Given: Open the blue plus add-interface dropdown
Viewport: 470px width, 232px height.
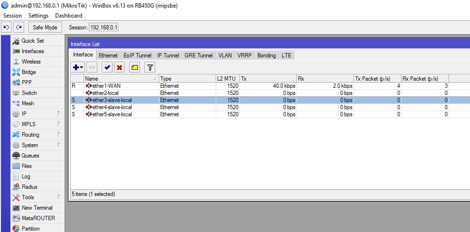Looking at the screenshot, I should coord(78,68).
